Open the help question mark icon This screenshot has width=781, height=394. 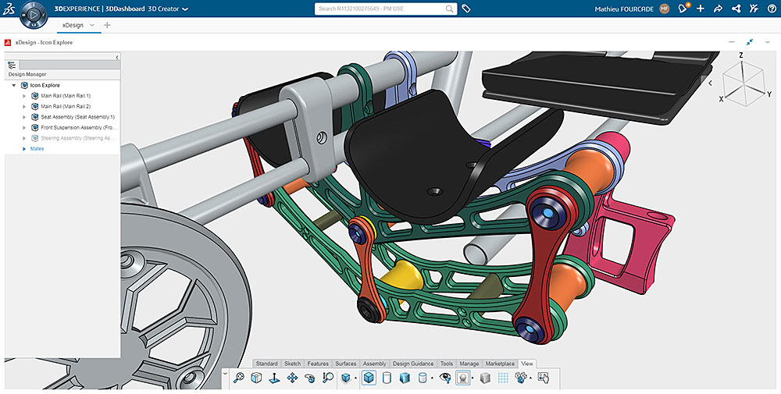point(771,9)
